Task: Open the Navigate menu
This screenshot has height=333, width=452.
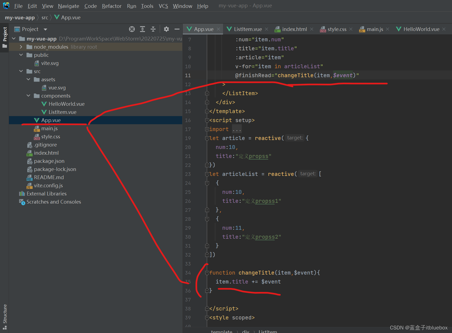Action: click(69, 6)
